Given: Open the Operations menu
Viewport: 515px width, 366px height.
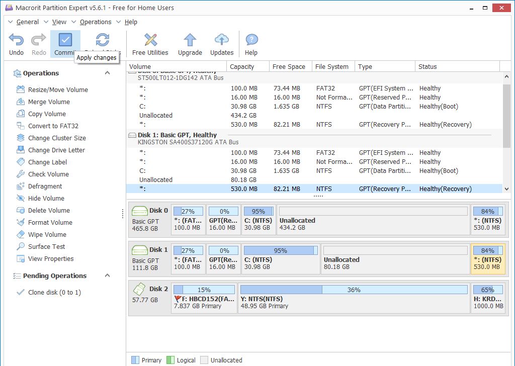Looking at the screenshot, I should coord(95,22).
